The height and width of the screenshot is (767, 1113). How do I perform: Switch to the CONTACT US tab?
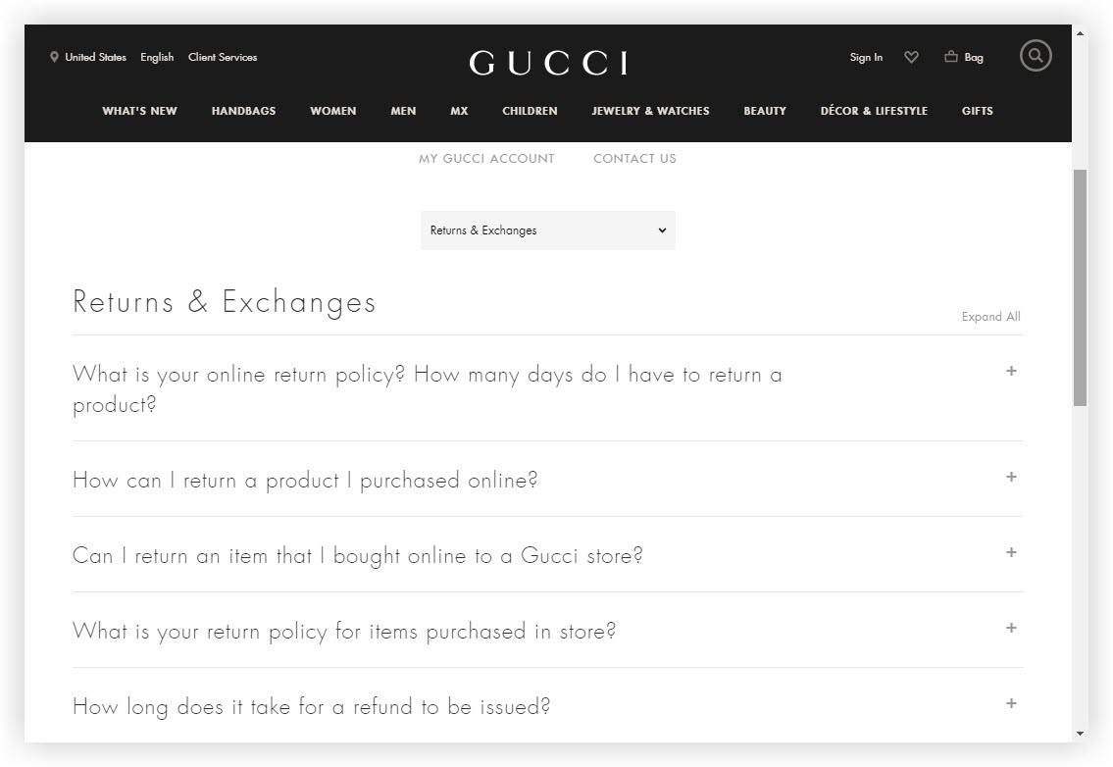coord(634,158)
